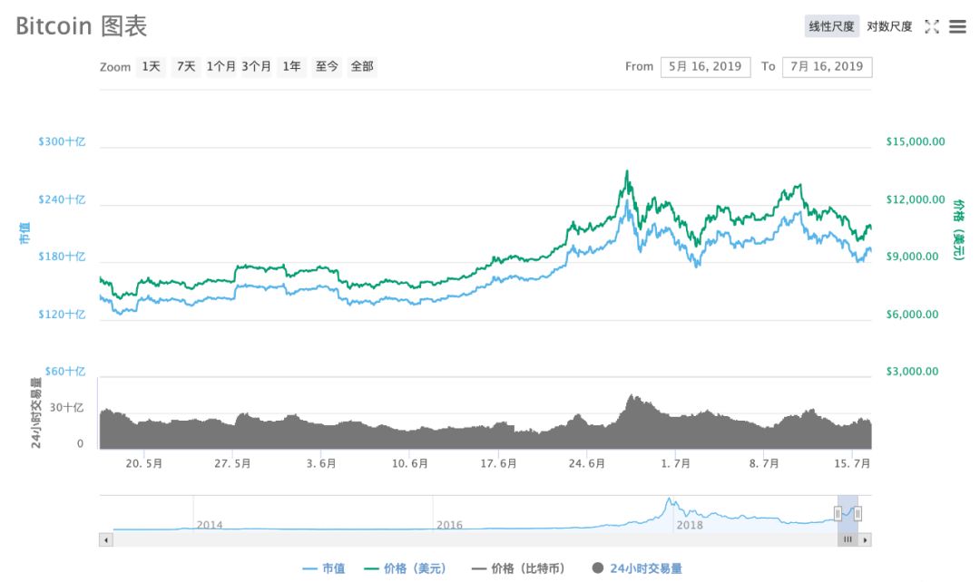Click the navigator scrollbar left arrow
The image size is (980, 582).
106,539
